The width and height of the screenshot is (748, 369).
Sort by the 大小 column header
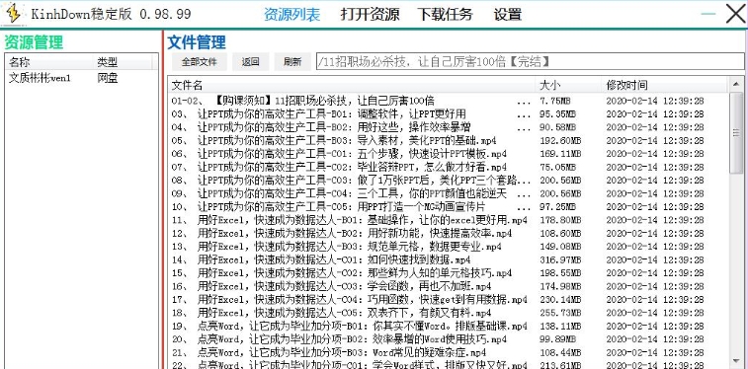(x=568, y=85)
